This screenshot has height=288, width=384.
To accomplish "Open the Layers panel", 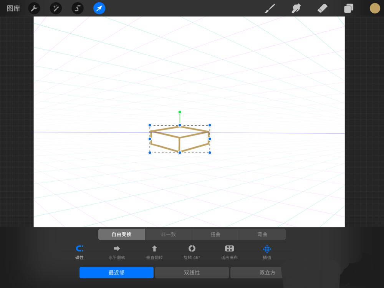I will (348, 8).
